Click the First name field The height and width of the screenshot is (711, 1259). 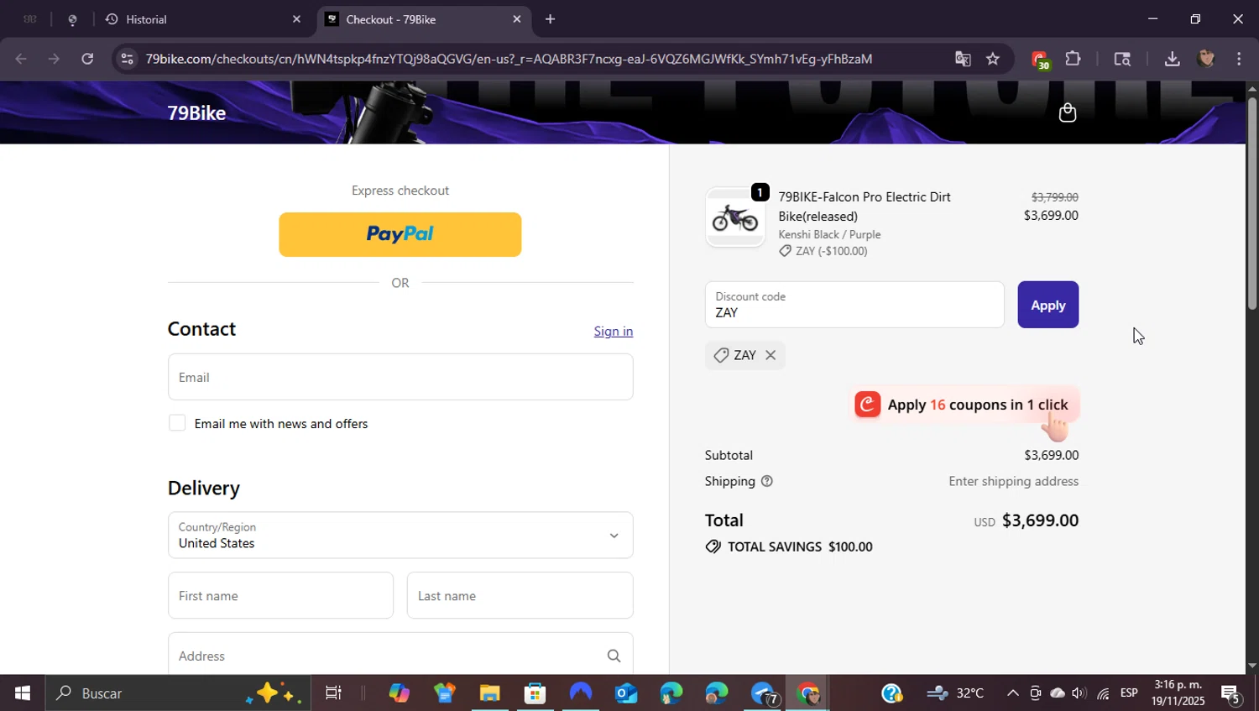(280, 596)
